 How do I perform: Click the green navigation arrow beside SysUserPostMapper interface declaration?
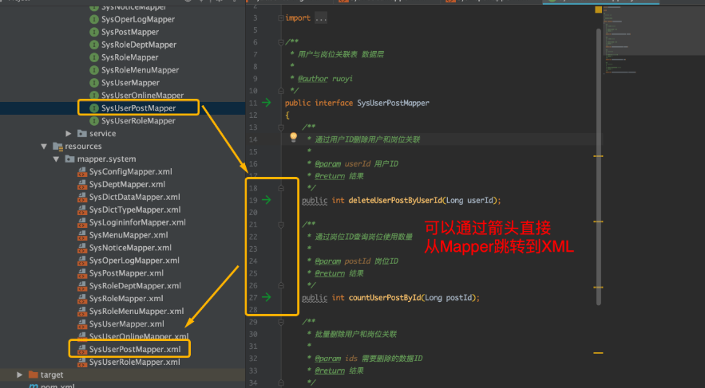266,103
